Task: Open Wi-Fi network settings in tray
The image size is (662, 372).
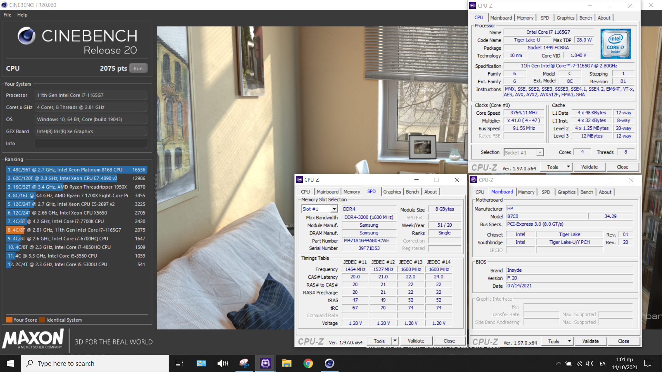Action: tap(580, 363)
